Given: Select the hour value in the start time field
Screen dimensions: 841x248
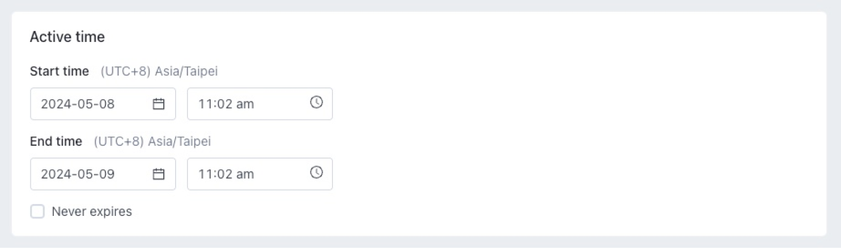Looking at the screenshot, I should (204, 104).
